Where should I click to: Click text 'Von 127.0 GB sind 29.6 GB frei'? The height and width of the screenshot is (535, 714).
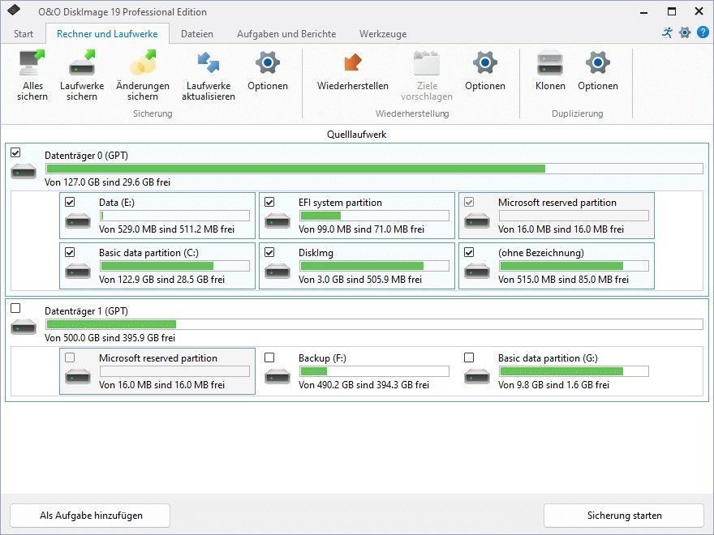pyautogui.click(x=107, y=182)
